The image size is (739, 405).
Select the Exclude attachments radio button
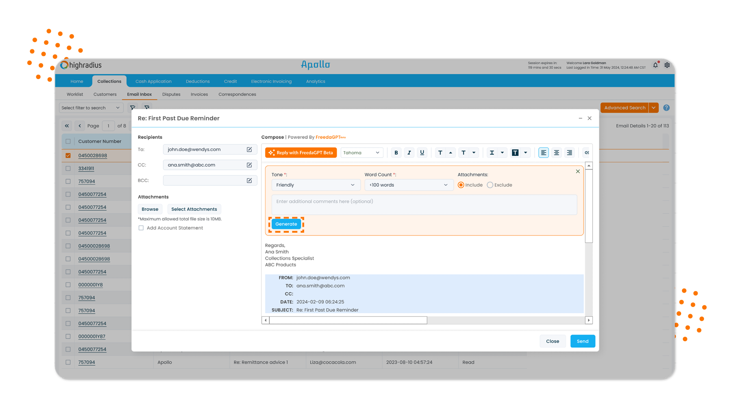tap(490, 185)
